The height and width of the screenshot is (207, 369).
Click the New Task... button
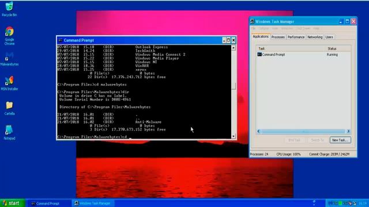click(340, 140)
